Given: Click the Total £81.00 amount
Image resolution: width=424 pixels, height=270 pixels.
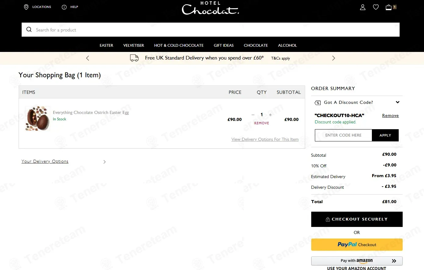Looking at the screenshot, I should (389, 202).
